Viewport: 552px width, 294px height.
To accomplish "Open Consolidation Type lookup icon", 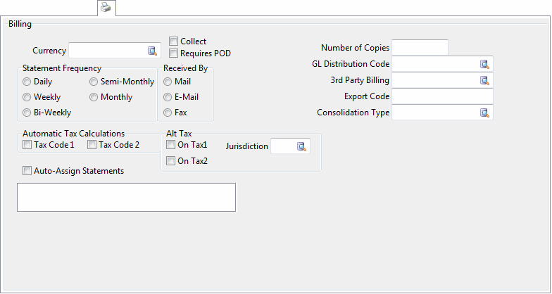I will coord(484,113).
